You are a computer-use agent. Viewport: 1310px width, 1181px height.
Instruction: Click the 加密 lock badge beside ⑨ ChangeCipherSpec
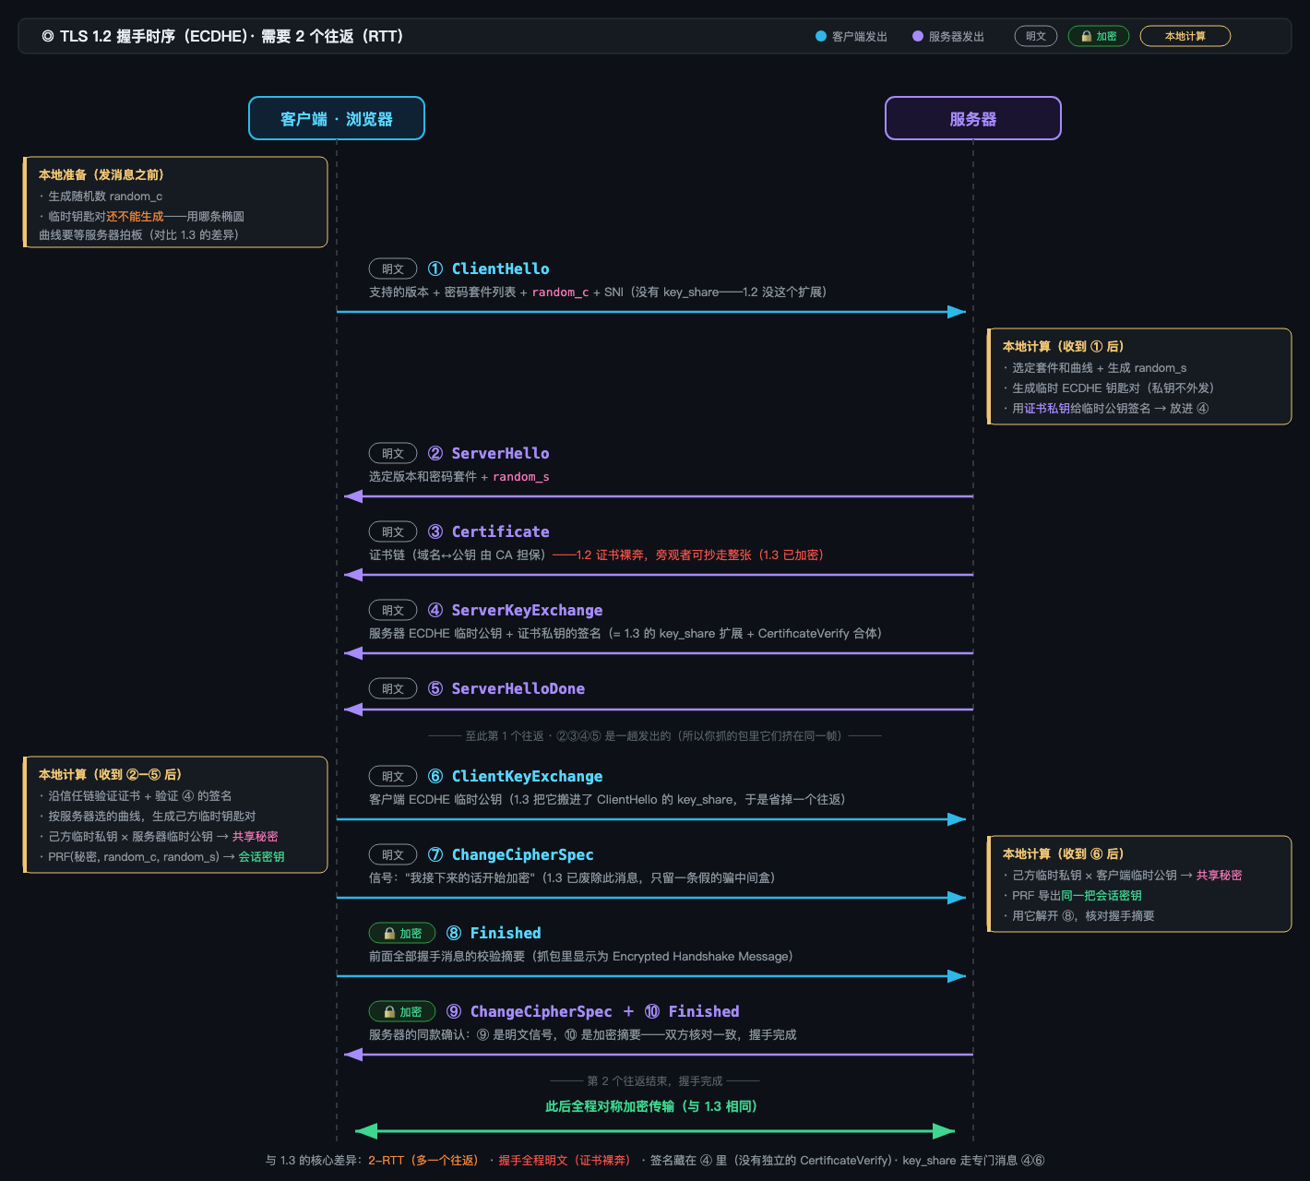pos(402,1011)
